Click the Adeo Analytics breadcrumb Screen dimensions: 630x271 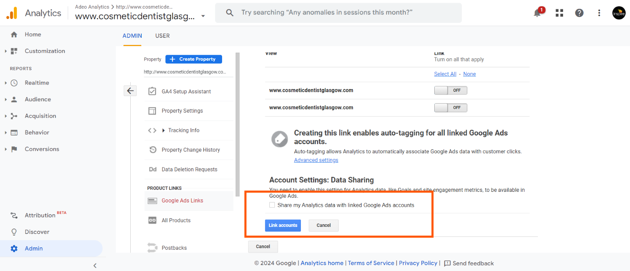click(x=92, y=7)
